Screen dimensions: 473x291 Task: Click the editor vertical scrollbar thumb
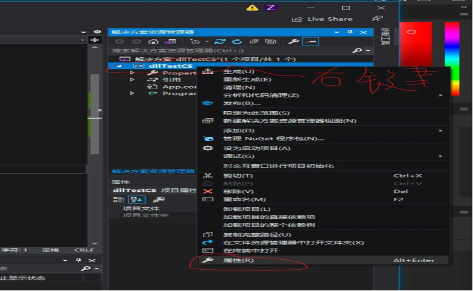pyautogui.click(x=95, y=115)
